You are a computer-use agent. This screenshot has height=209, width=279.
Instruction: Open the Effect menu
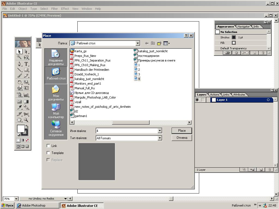(x=65, y=9)
